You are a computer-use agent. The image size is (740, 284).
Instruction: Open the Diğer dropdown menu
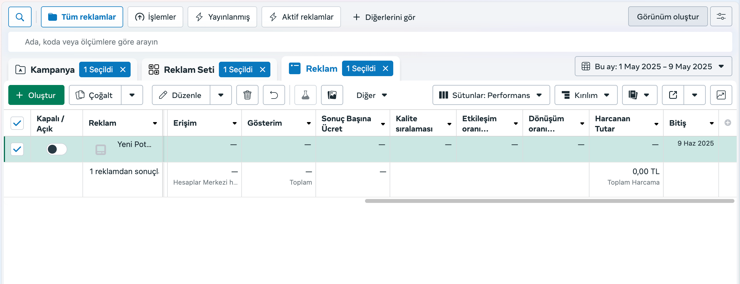(x=372, y=95)
